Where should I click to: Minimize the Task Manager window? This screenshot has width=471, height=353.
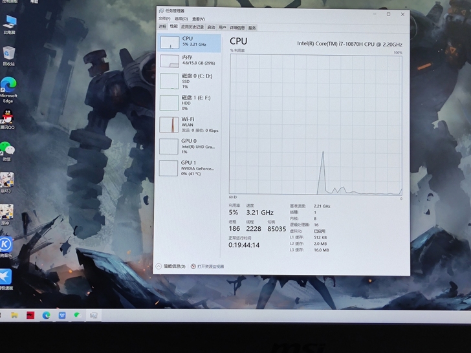point(375,14)
